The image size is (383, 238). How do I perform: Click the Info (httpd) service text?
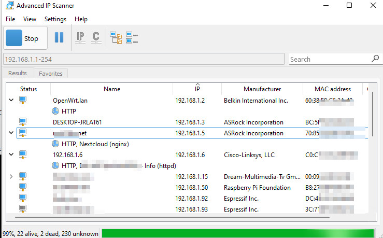coord(160,166)
